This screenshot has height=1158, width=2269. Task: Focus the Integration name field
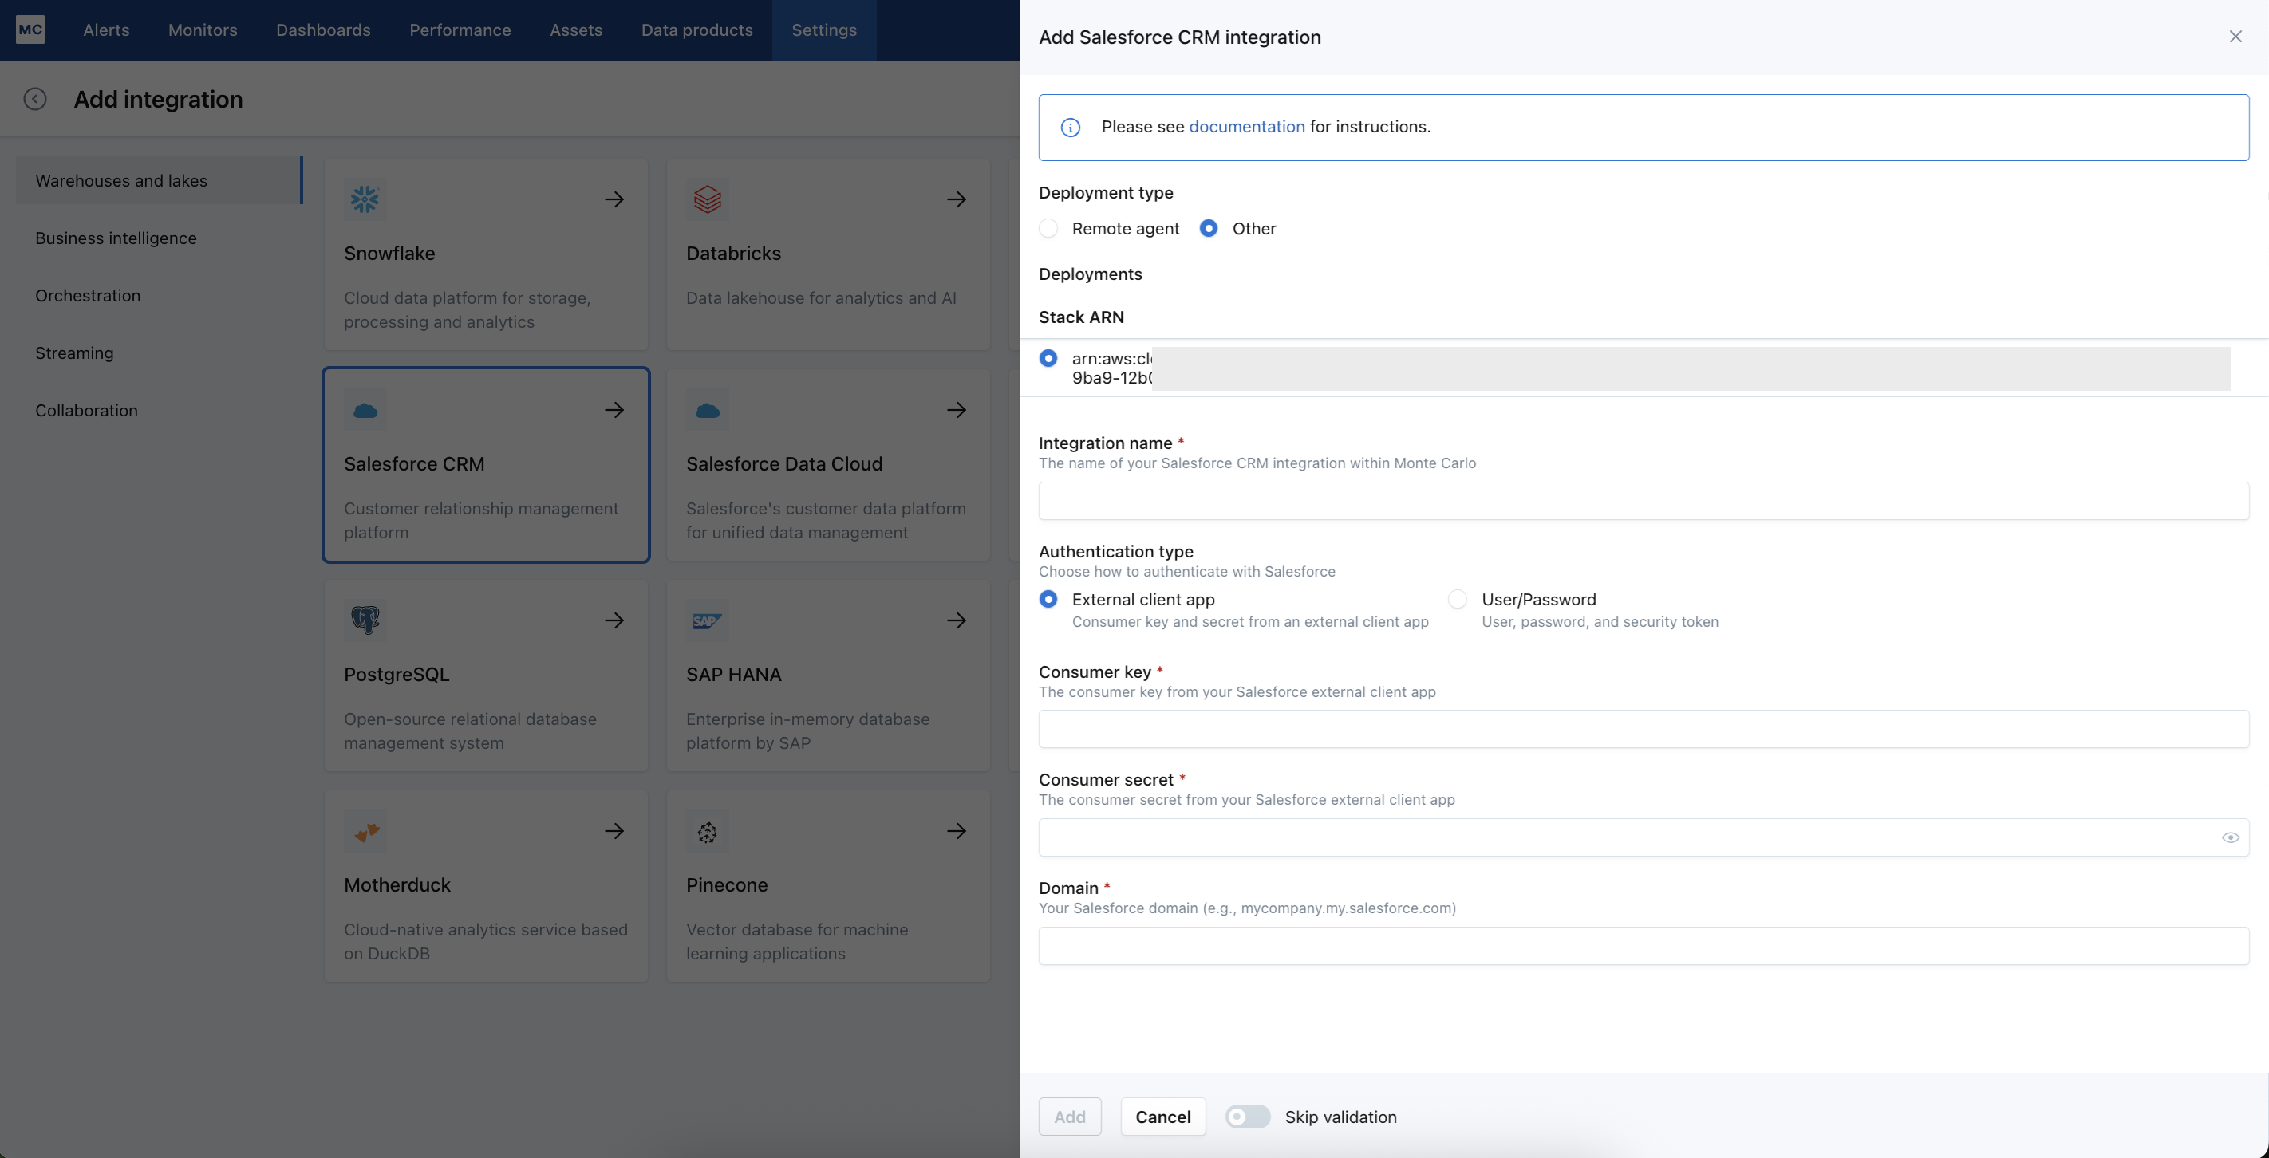coord(1644,500)
